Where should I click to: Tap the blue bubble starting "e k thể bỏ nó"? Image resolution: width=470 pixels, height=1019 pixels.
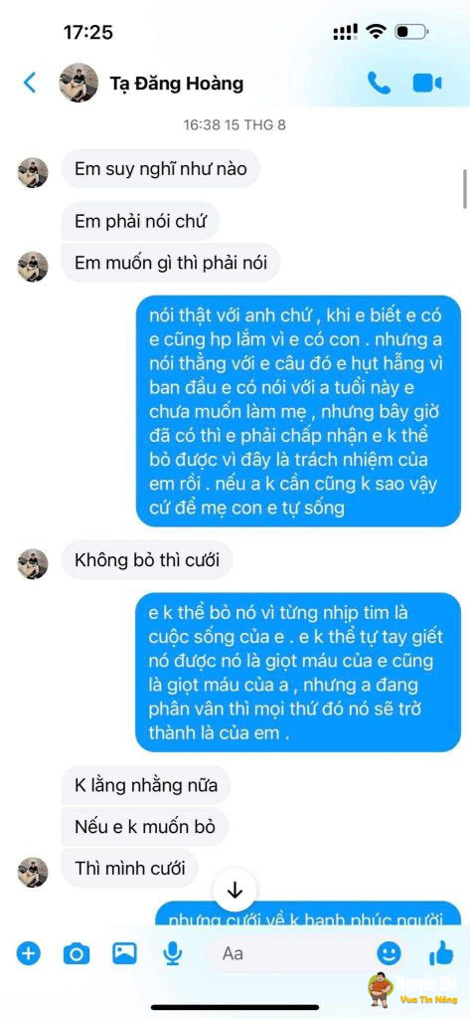tap(298, 672)
